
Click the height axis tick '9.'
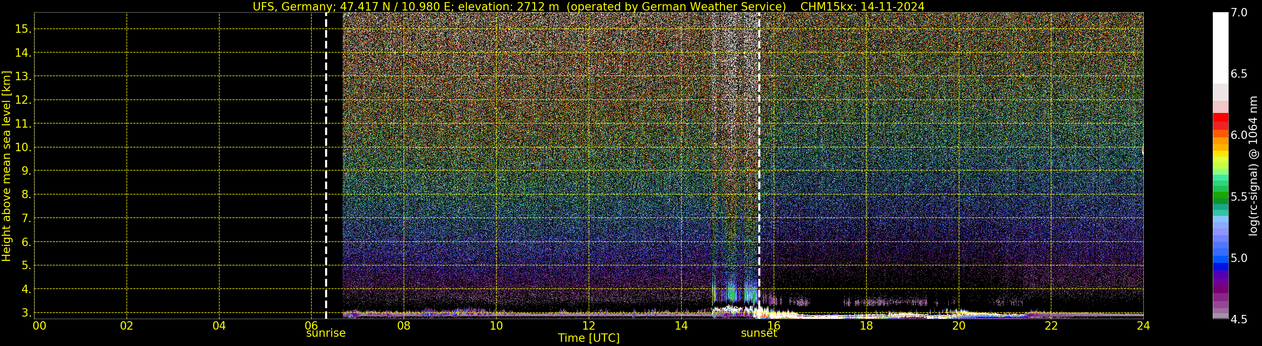click(x=26, y=171)
